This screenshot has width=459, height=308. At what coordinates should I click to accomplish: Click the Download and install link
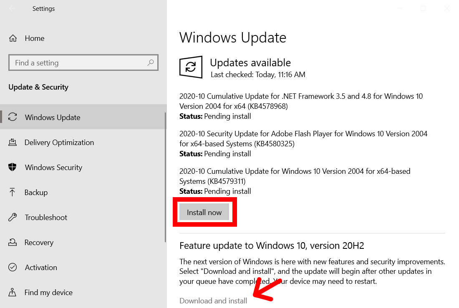[x=213, y=300]
